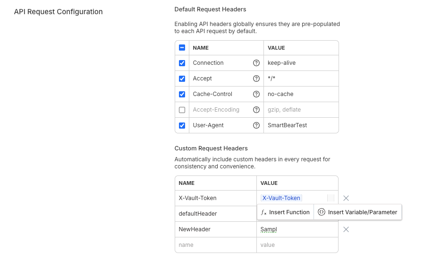Screen dimensions: 424x262
Task: Click the defaultHeader name cell
Action: click(215, 214)
